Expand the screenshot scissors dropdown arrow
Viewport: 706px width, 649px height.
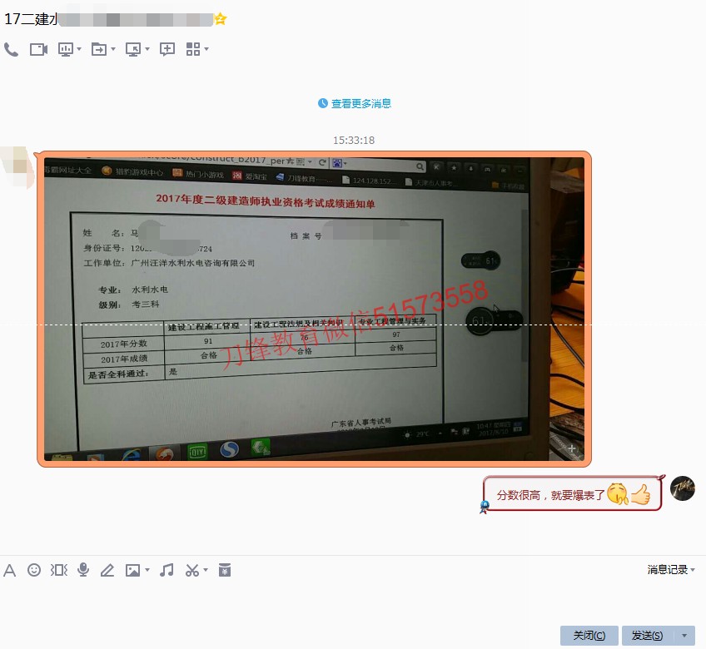point(206,570)
